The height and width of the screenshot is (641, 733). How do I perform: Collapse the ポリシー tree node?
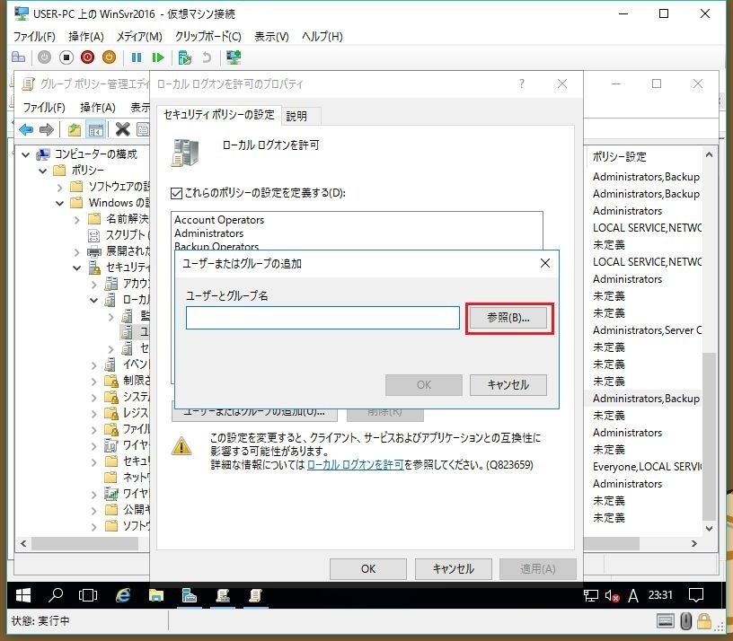tap(42, 171)
